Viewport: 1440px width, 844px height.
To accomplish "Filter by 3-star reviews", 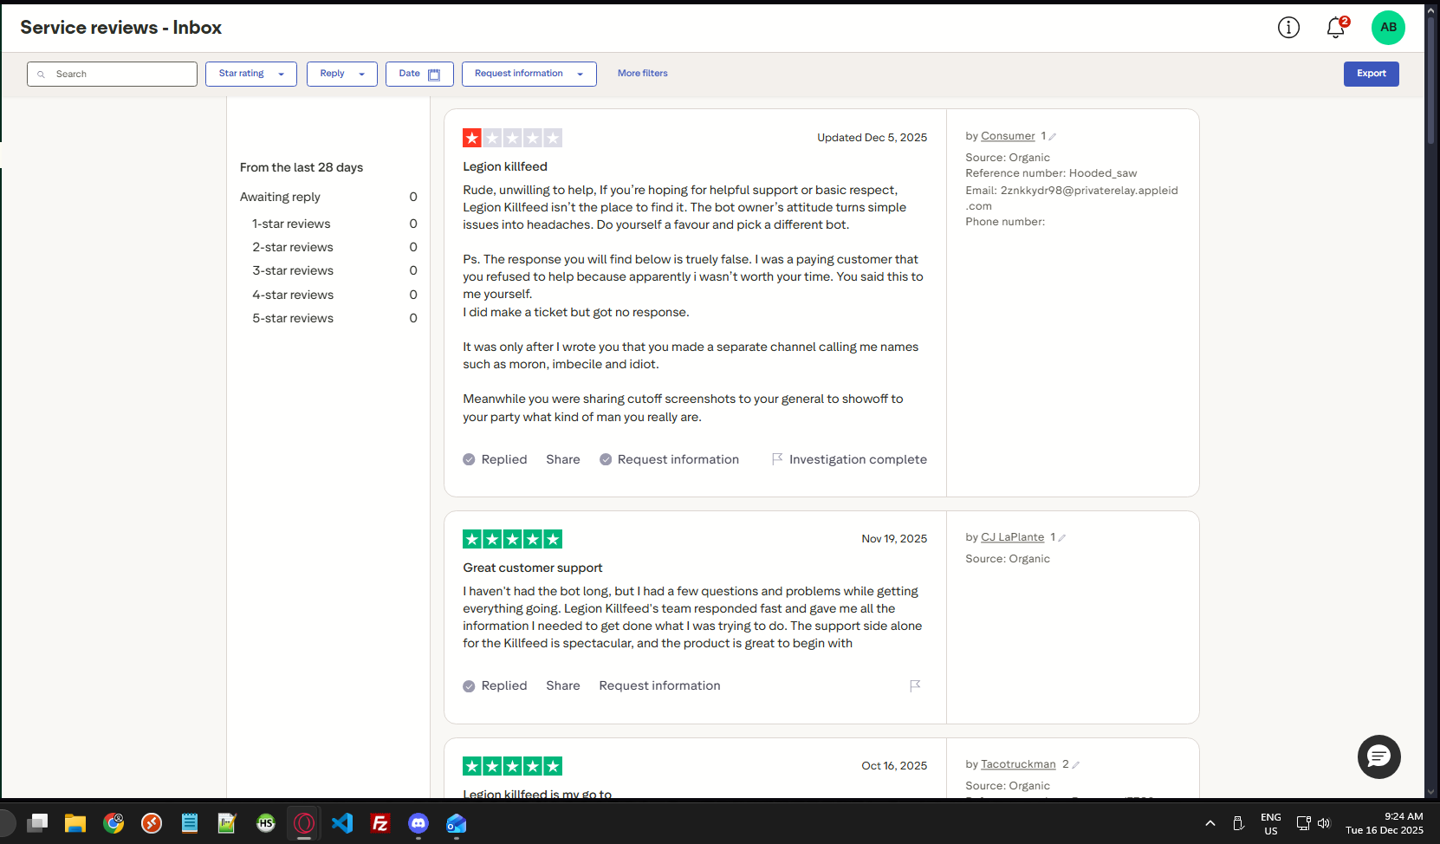I will click(x=334, y=270).
